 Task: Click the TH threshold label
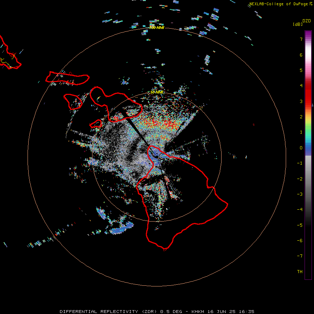click(300, 272)
